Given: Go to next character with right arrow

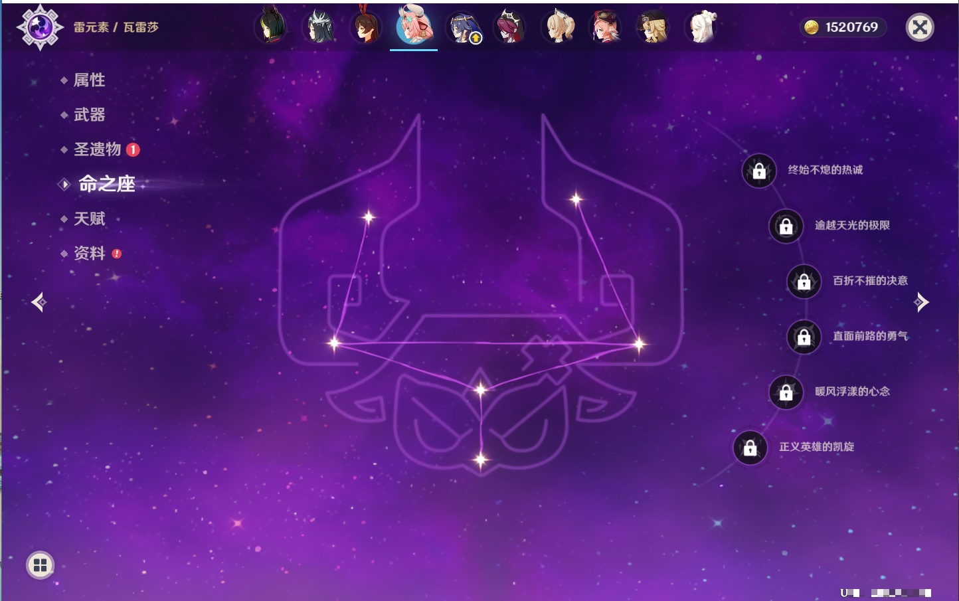Looking at the screenshot, I should (921, 302).
